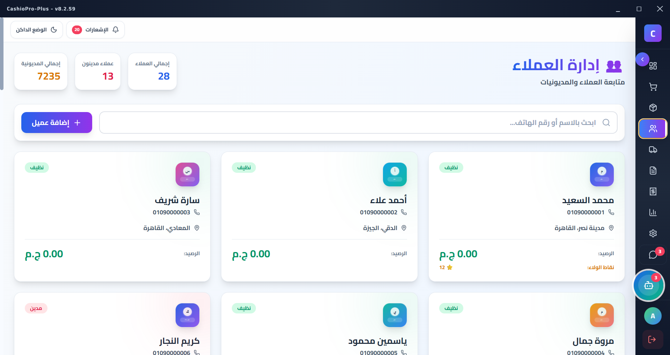
Task: Open the user avatar labeled A
Action: [653, 316]
